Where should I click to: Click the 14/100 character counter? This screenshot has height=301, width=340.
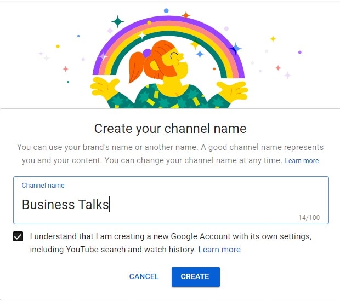pyautogui.click(x=309, y=217)
